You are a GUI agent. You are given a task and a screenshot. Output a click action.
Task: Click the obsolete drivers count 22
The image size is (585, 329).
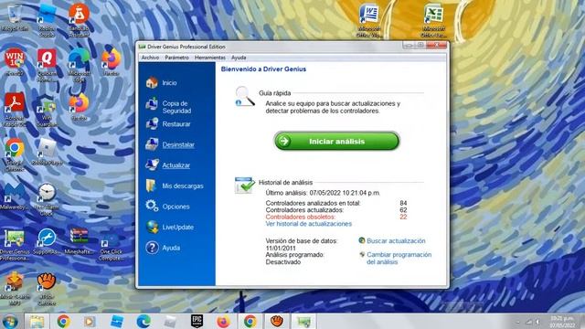tap(403, 217)
